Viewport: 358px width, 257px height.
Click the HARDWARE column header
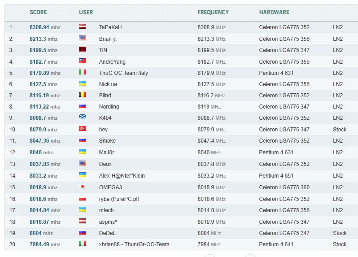274,12
